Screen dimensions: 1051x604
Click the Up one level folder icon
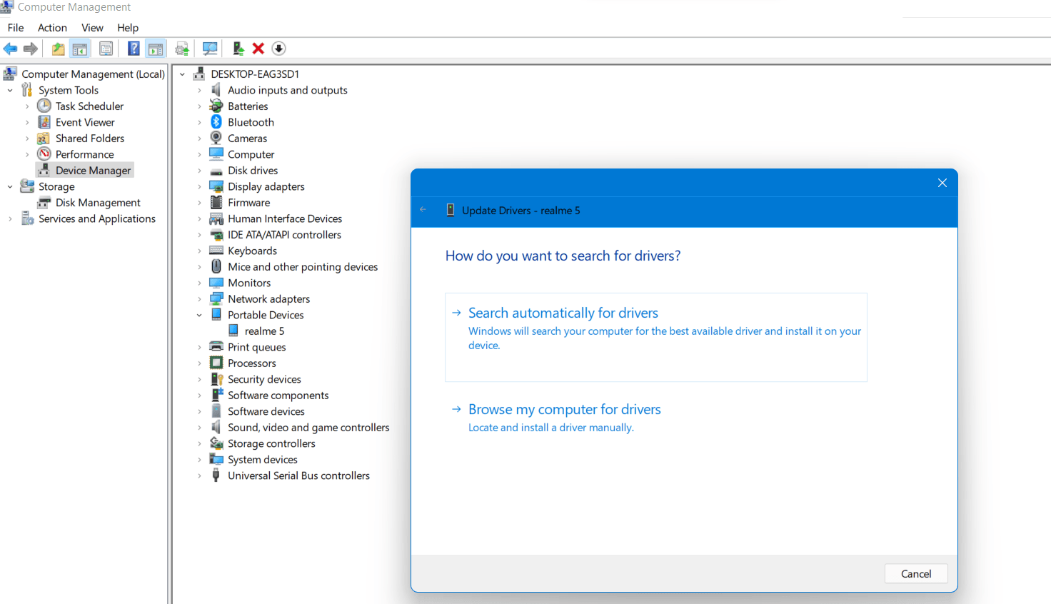tap(58, 49)
